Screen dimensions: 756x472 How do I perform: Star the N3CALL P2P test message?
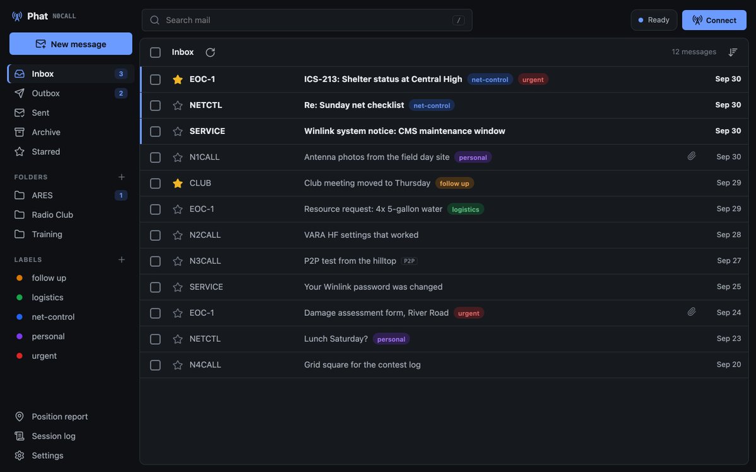click(x=178, y=261)
